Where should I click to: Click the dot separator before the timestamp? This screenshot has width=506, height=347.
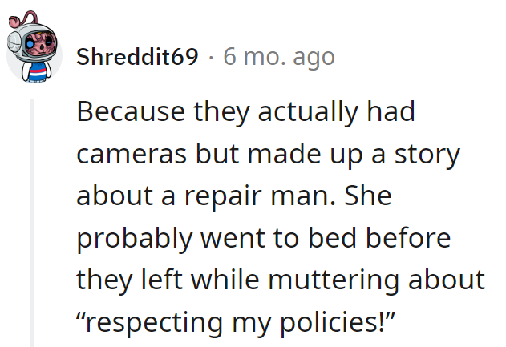pyautogui.click(x=210, y=58)
